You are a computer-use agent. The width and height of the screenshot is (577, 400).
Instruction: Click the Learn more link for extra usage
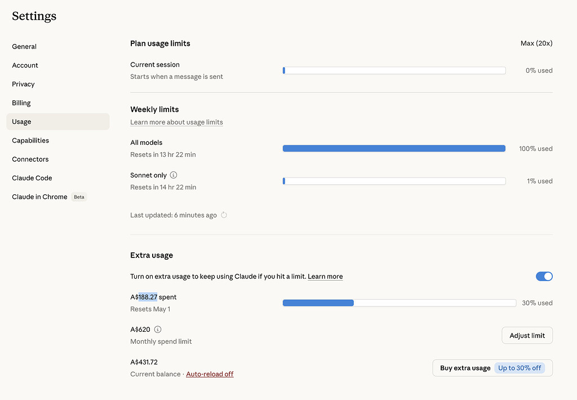[325, 277]
